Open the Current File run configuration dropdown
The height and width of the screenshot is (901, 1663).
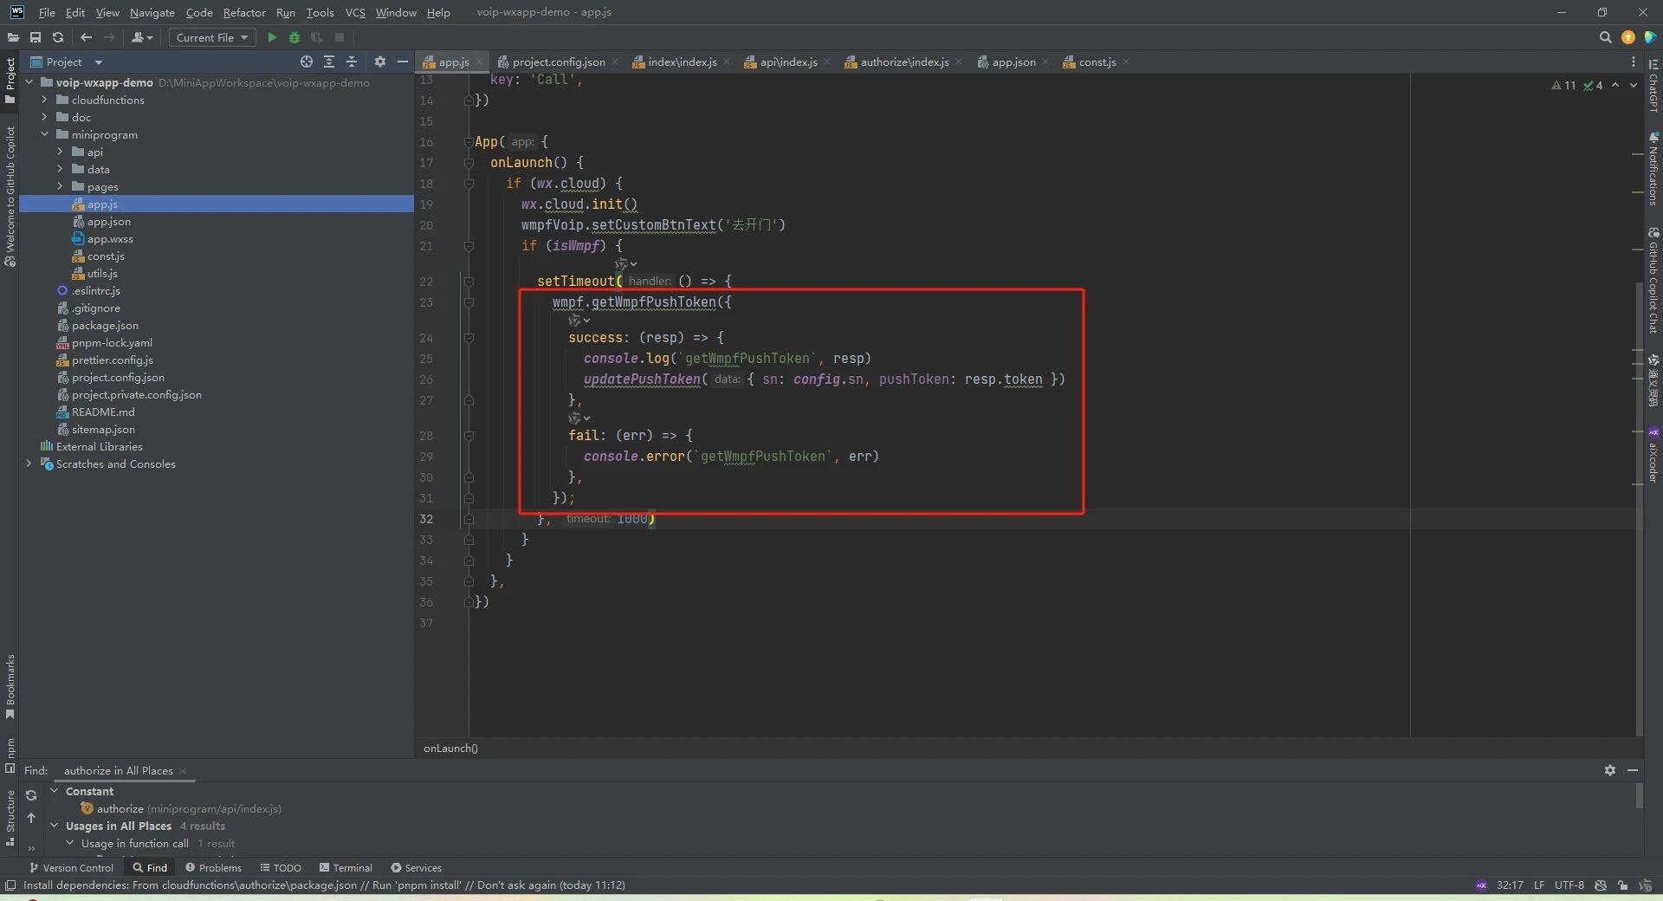coord(213,37)
